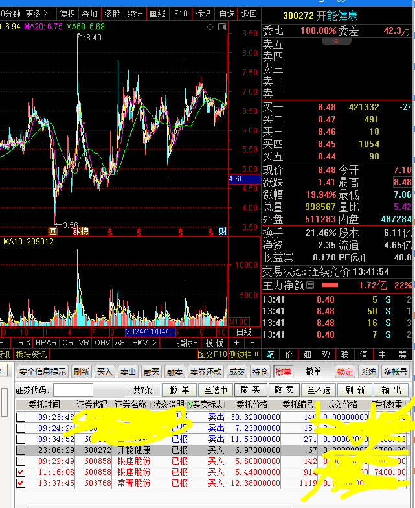Click the 安全信息提示 button
415x508 pixels.
[43, 372]
